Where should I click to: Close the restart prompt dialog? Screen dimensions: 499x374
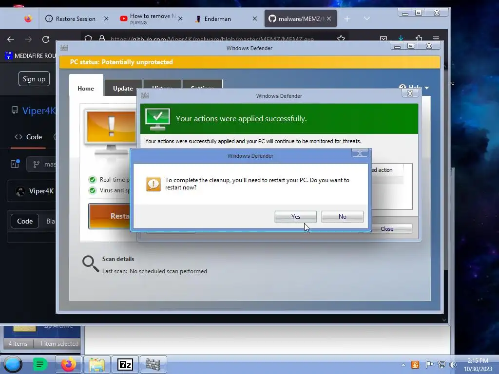click(360, 153)
